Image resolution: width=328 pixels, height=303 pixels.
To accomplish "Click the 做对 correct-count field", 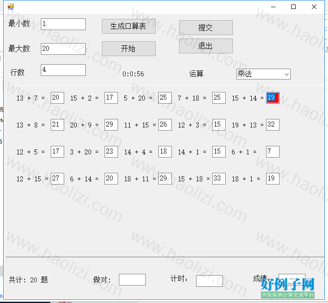I will click(x=132, y=280).
